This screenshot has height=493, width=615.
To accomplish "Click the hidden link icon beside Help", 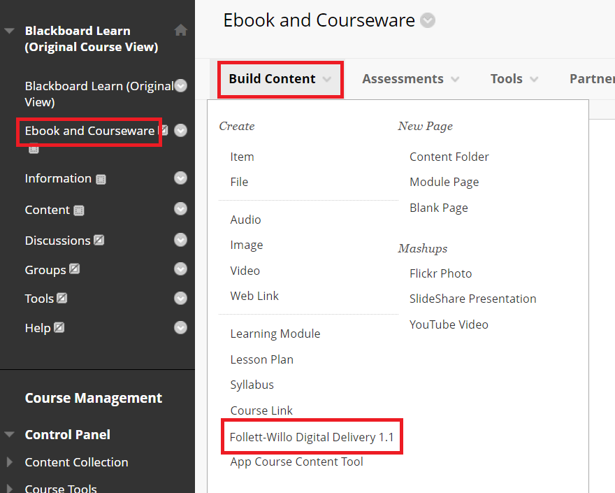I will 60,327.
